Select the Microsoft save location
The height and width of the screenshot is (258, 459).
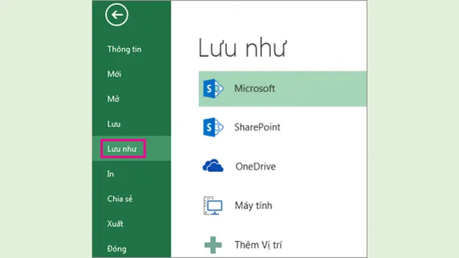[x=282, y=89]
